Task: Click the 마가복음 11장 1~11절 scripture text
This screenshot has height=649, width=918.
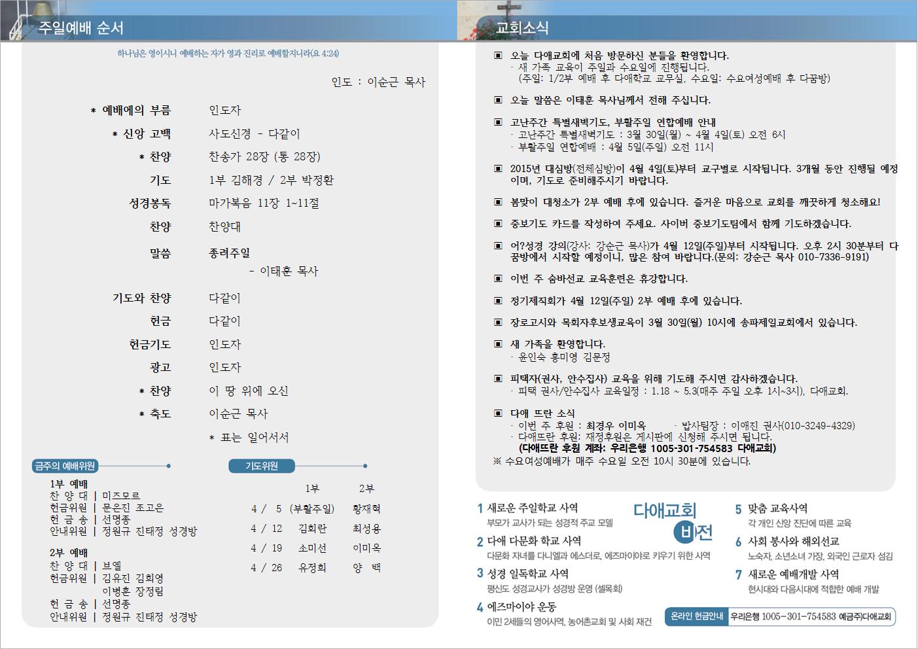Action: pos(264,203)
